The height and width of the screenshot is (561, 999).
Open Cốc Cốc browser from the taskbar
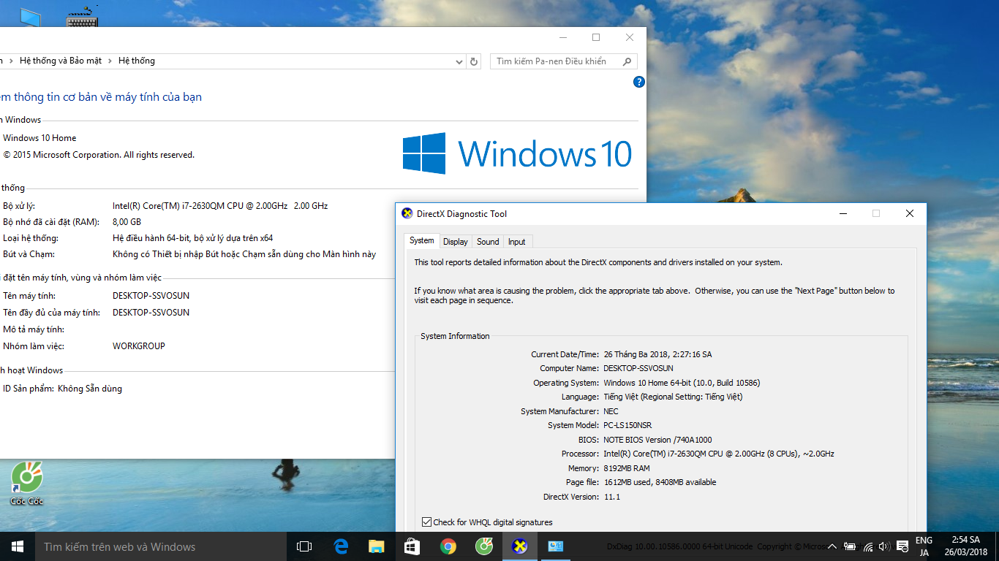484,546
